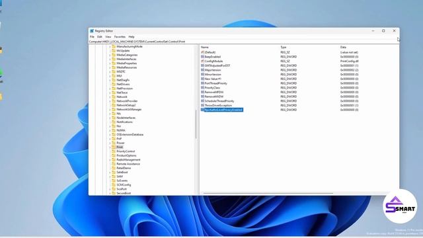This screenshot has height=238, width=423.
Task: Click the (Default) string value icon
Action: (202, 52)
